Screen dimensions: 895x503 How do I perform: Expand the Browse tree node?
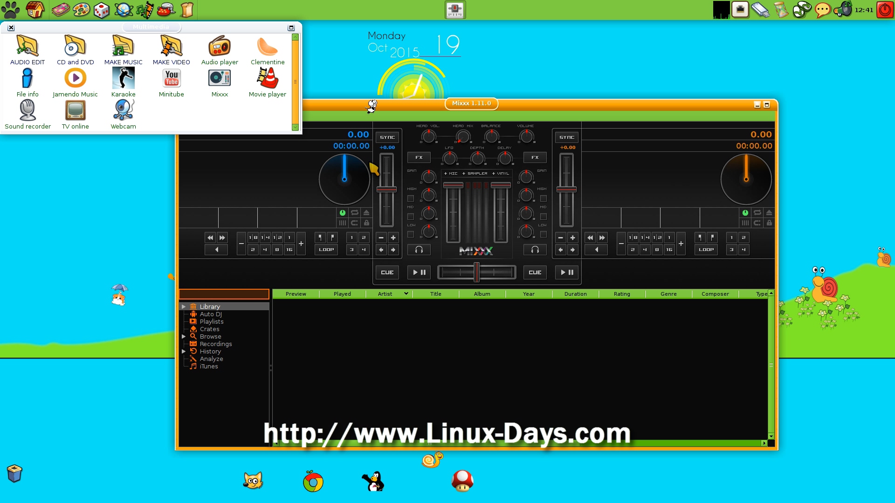click(x=184, y=336)
